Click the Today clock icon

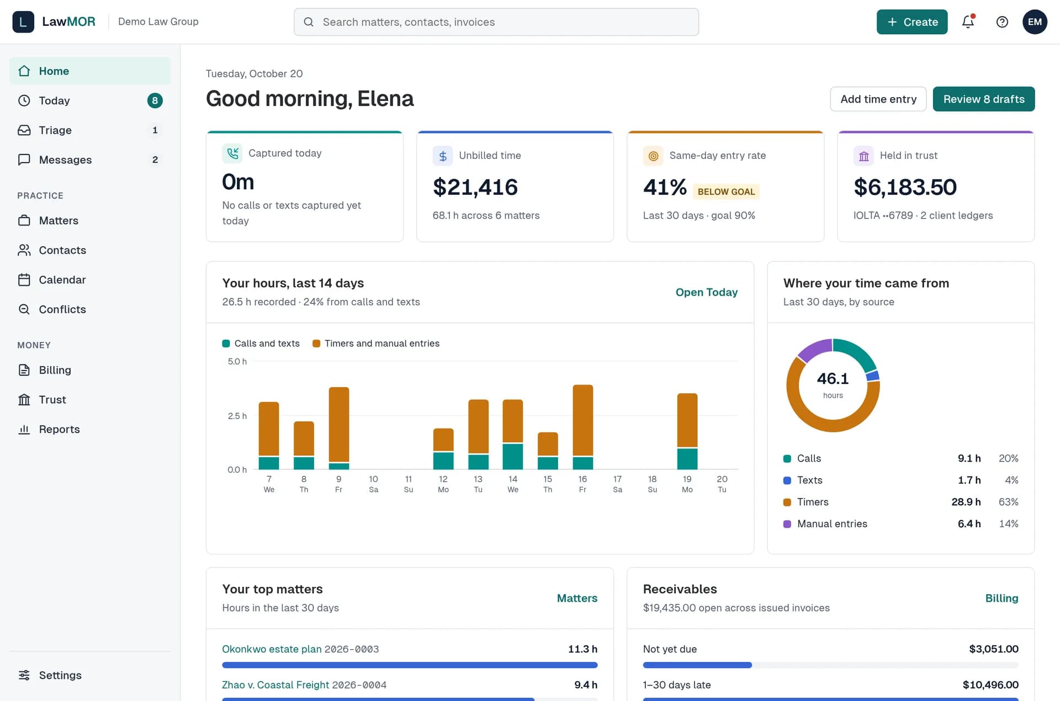(24, 100)
